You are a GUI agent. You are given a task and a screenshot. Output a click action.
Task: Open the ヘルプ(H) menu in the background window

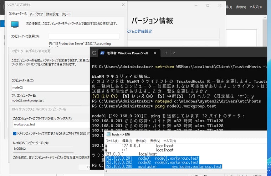[256, 7]
